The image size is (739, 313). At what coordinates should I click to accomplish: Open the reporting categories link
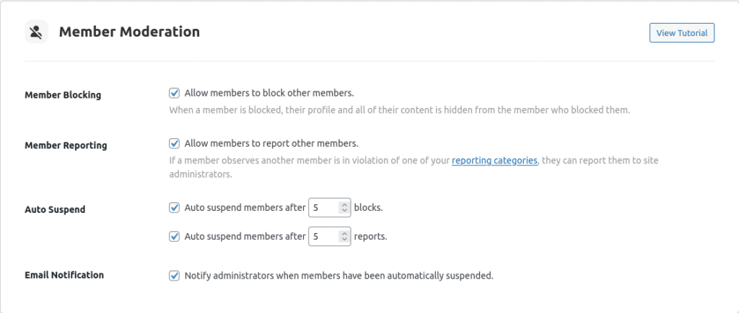(x=494, y=161)
